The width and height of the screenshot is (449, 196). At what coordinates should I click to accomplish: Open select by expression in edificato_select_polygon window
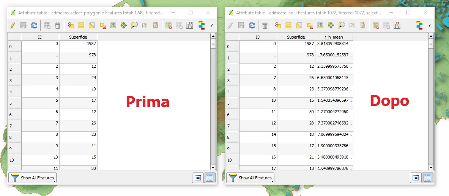coord(71,25)
